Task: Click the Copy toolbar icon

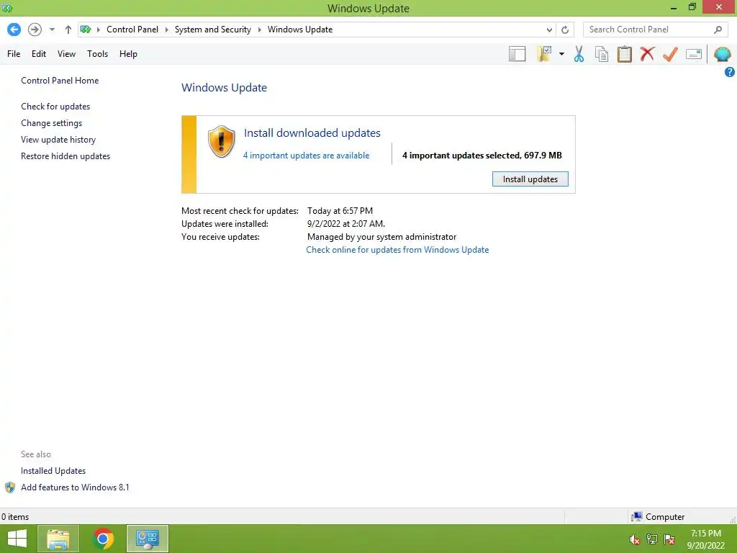Action: (602, 54)
